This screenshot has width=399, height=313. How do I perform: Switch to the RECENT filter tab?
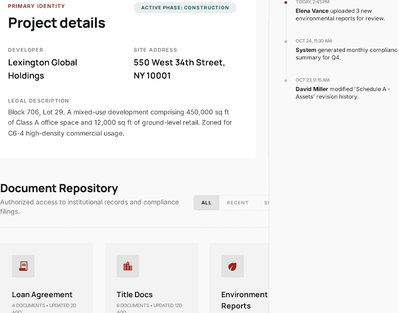238,203
